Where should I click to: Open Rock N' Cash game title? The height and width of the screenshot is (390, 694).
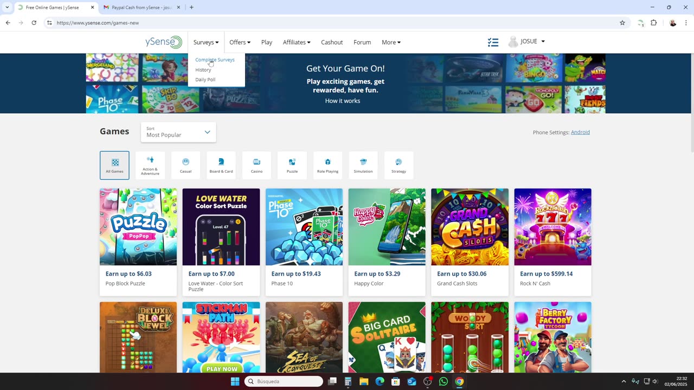[x=535, y=283]
